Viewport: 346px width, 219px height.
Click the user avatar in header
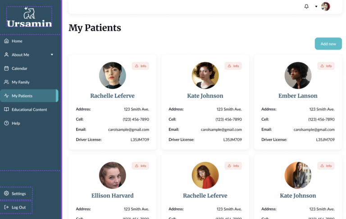[x=325, y=6]
